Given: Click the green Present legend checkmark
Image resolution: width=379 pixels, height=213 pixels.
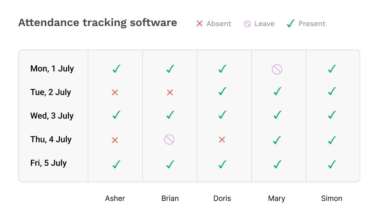Looking at the screenshot, I should click(x=291, y=23).
